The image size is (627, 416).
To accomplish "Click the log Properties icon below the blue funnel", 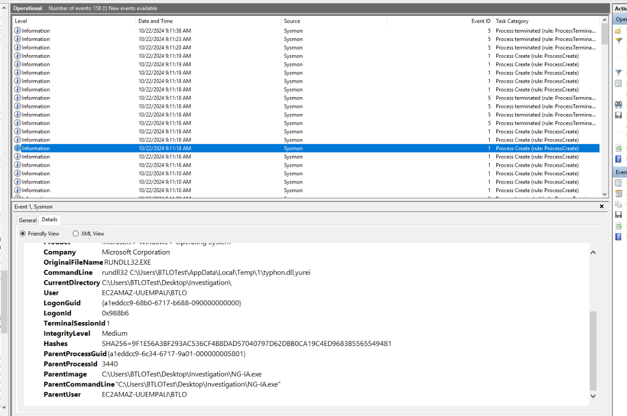I will (618, 83).
